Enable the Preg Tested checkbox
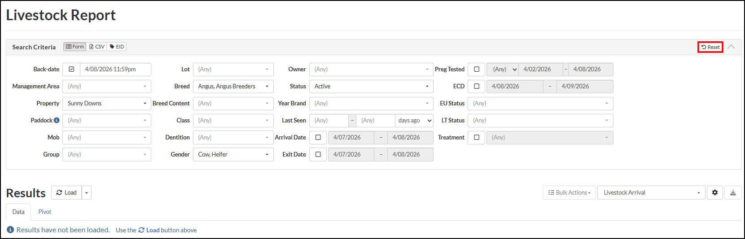The width and height of the screenshot is (745, 239). [477, 70]
